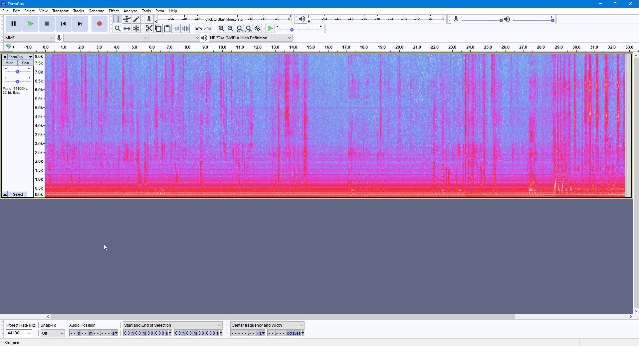Solo the FormGuy track
Image resolution: width=639 pixels, height=346 pixels.
tap(25, 63)
